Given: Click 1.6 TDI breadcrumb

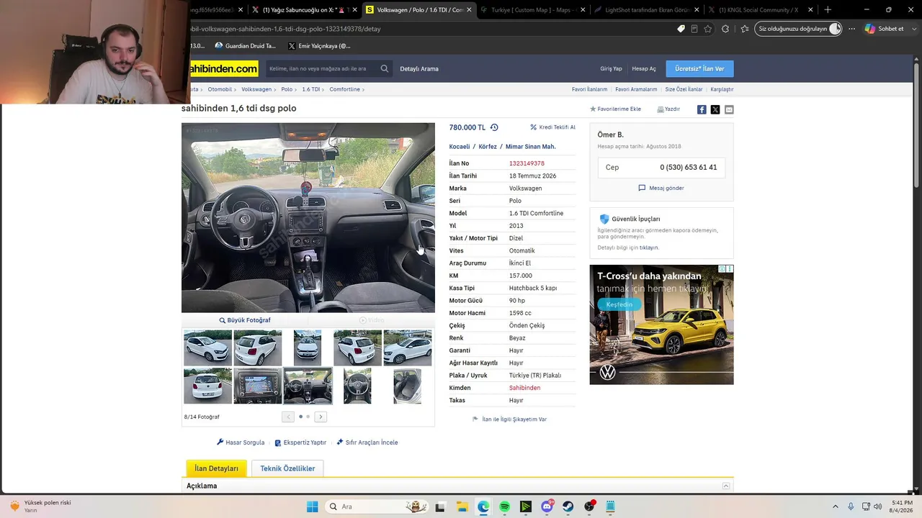Looking at the screenshot, I should pos(310,89).
